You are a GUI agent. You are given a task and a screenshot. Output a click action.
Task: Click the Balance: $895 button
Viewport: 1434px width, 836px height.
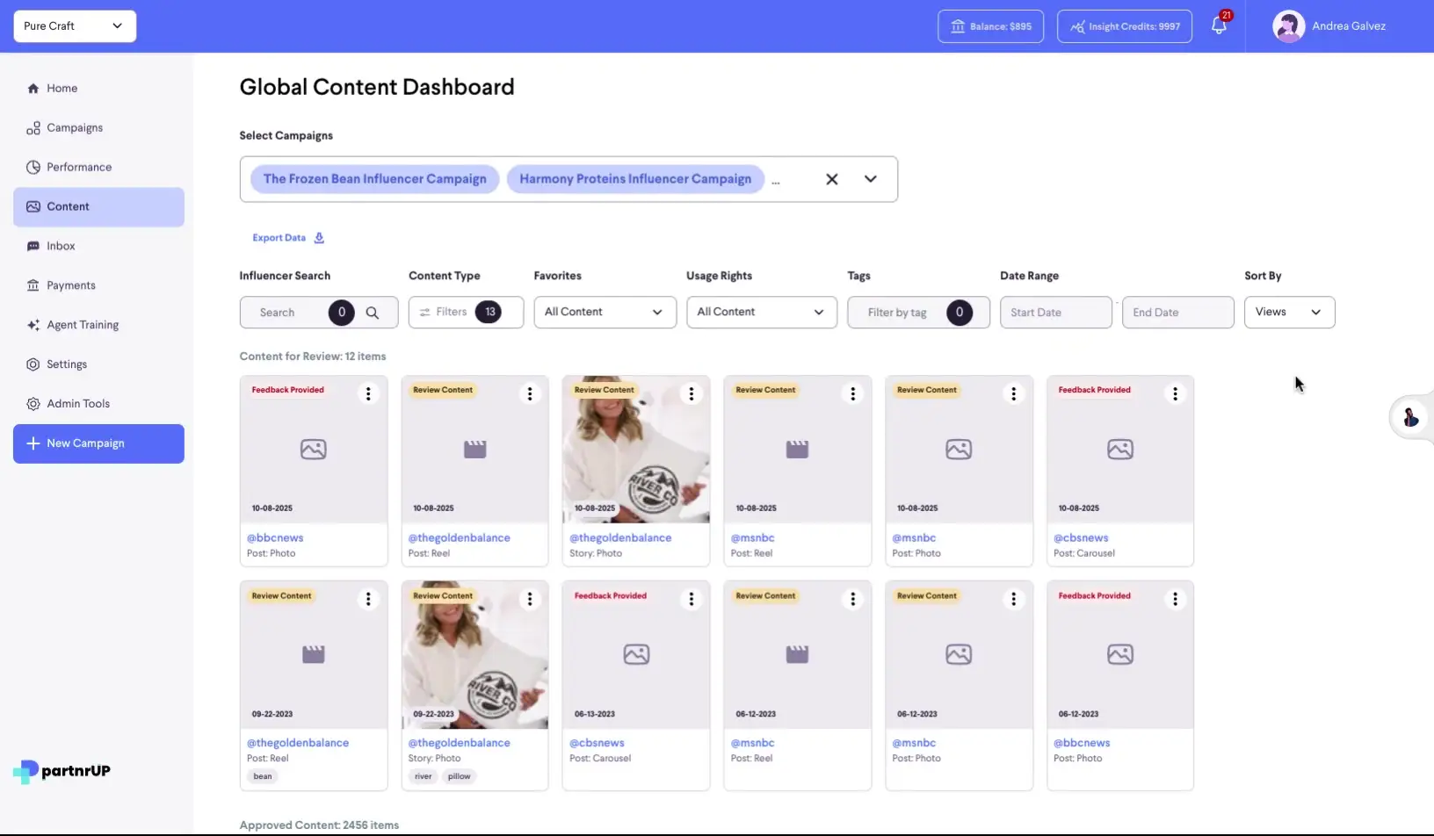click(x=990, y=26)
